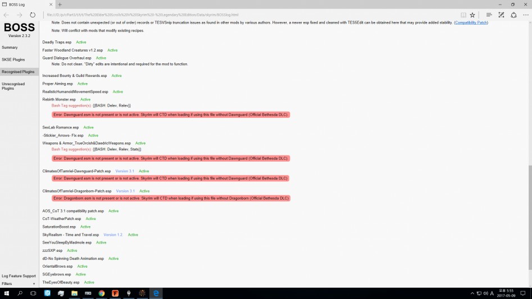The width and height of the screenshot is (532, 299).
Task: Open the blue app icon next to Task View
Action: pos(47,293)
